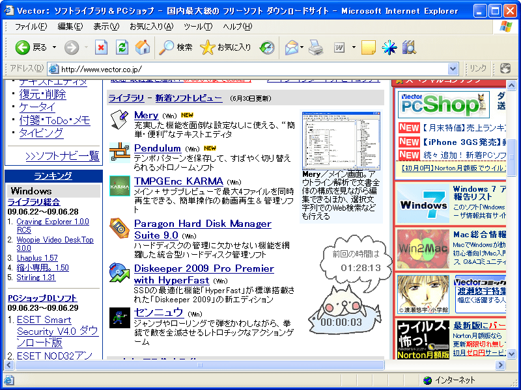Click the yellow note toolbar icon

point(368,47)
